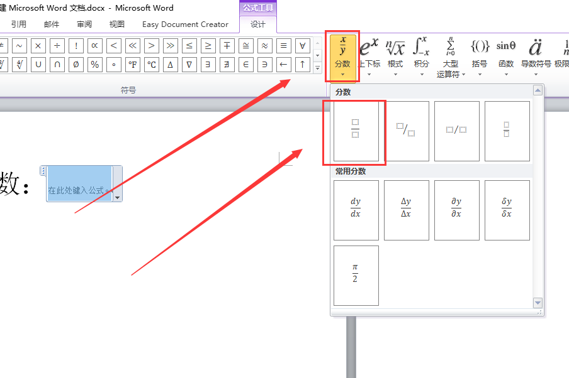
Task: Choose the skewed fraction template
Action: (407, 131)
